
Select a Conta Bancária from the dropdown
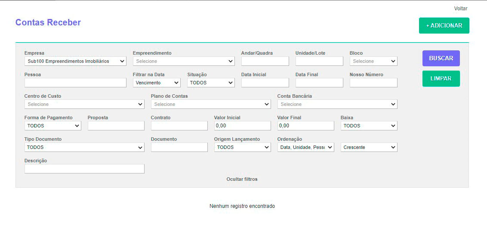click(x=337, y=104)
